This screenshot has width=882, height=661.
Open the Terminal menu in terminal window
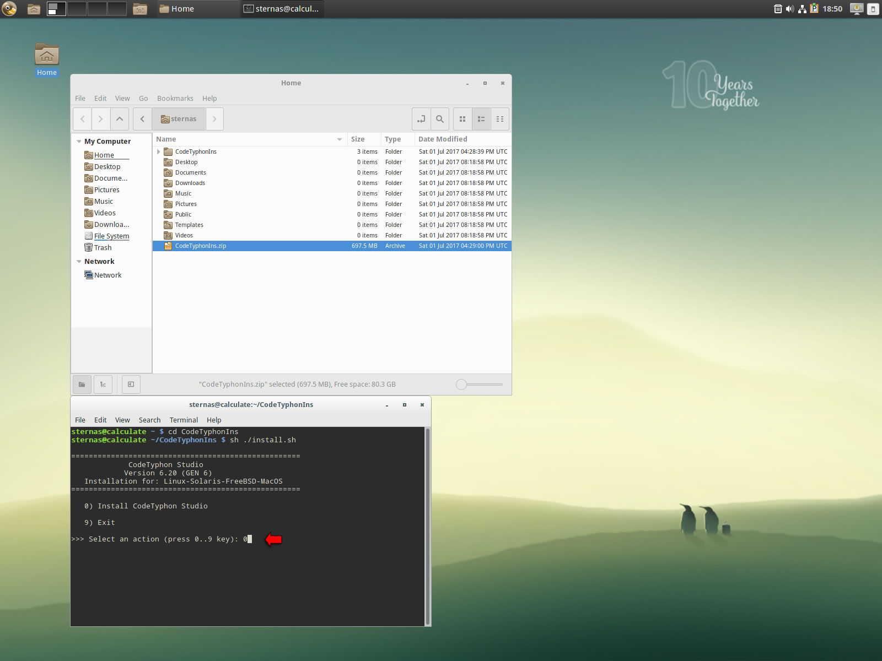coord(184,420)
